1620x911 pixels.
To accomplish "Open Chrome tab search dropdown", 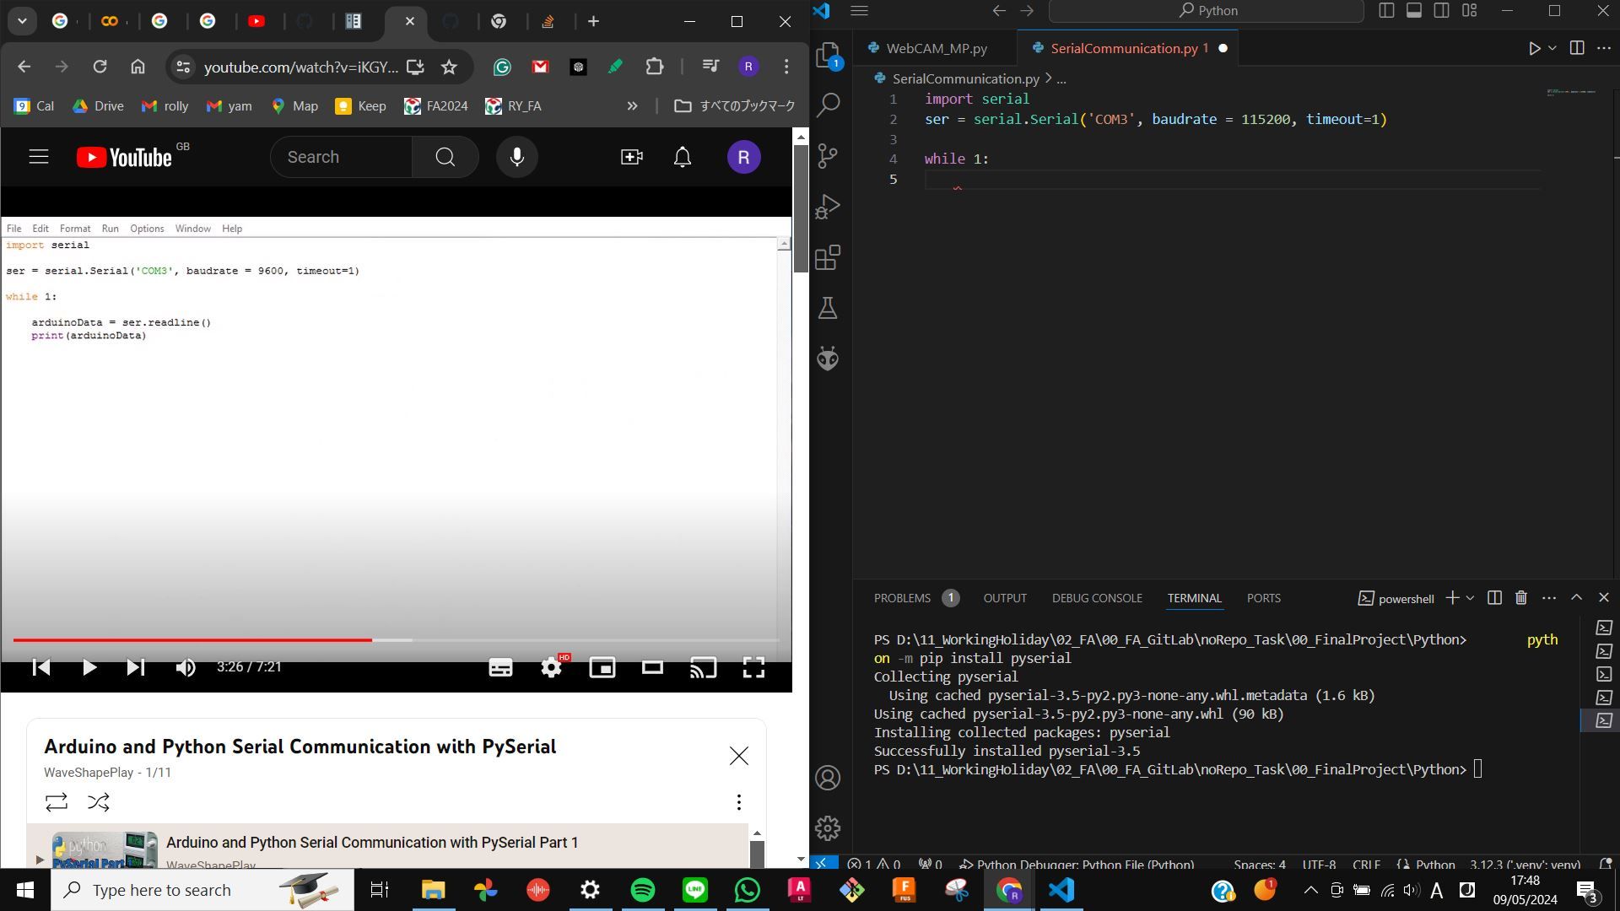I will pyautogui.click(x=23, y=21).
